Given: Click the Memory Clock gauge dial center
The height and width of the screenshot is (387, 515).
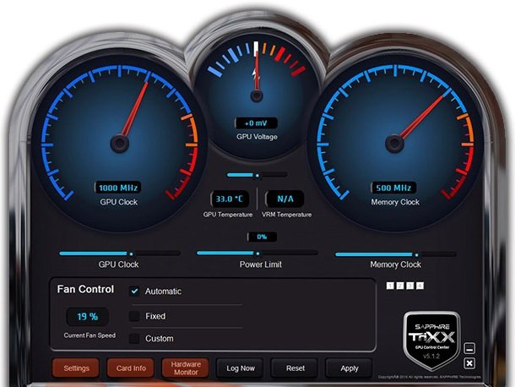Looking at the screenshot, I should (394, 144).
